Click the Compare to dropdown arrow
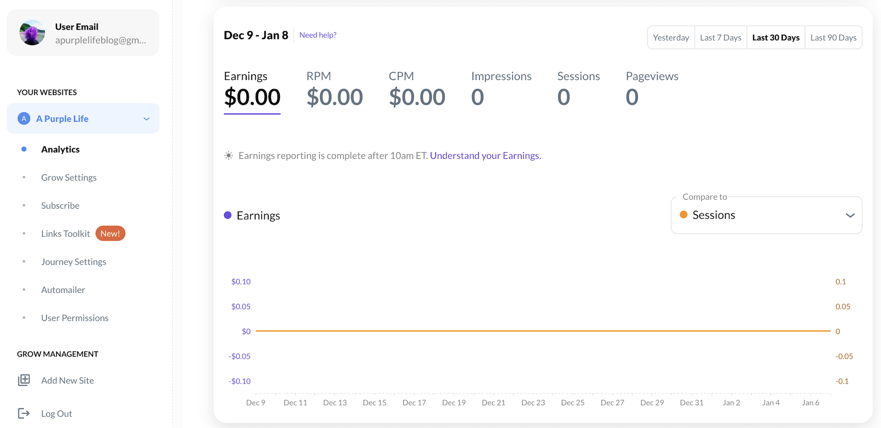 click(x=850, y=215)
